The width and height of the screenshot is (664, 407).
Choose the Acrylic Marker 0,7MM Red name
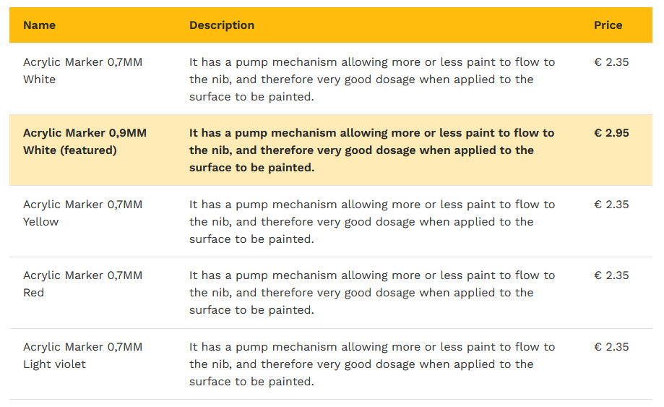[82, 284]
